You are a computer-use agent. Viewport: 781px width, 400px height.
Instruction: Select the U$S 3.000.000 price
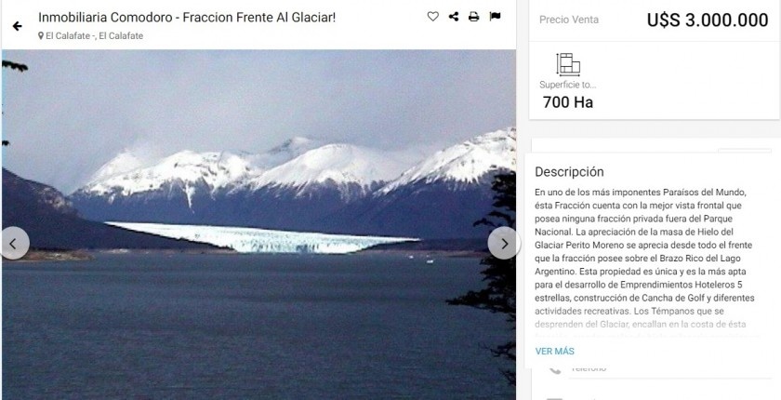[708, 20]
